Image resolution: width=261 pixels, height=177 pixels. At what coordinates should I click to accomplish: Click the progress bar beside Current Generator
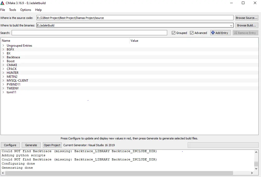[x=223, y=145]
